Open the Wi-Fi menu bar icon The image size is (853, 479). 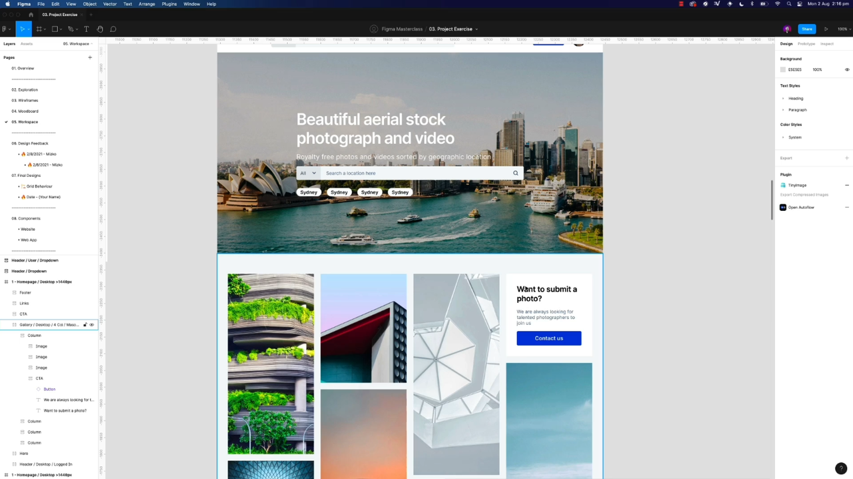click(777, 4)
